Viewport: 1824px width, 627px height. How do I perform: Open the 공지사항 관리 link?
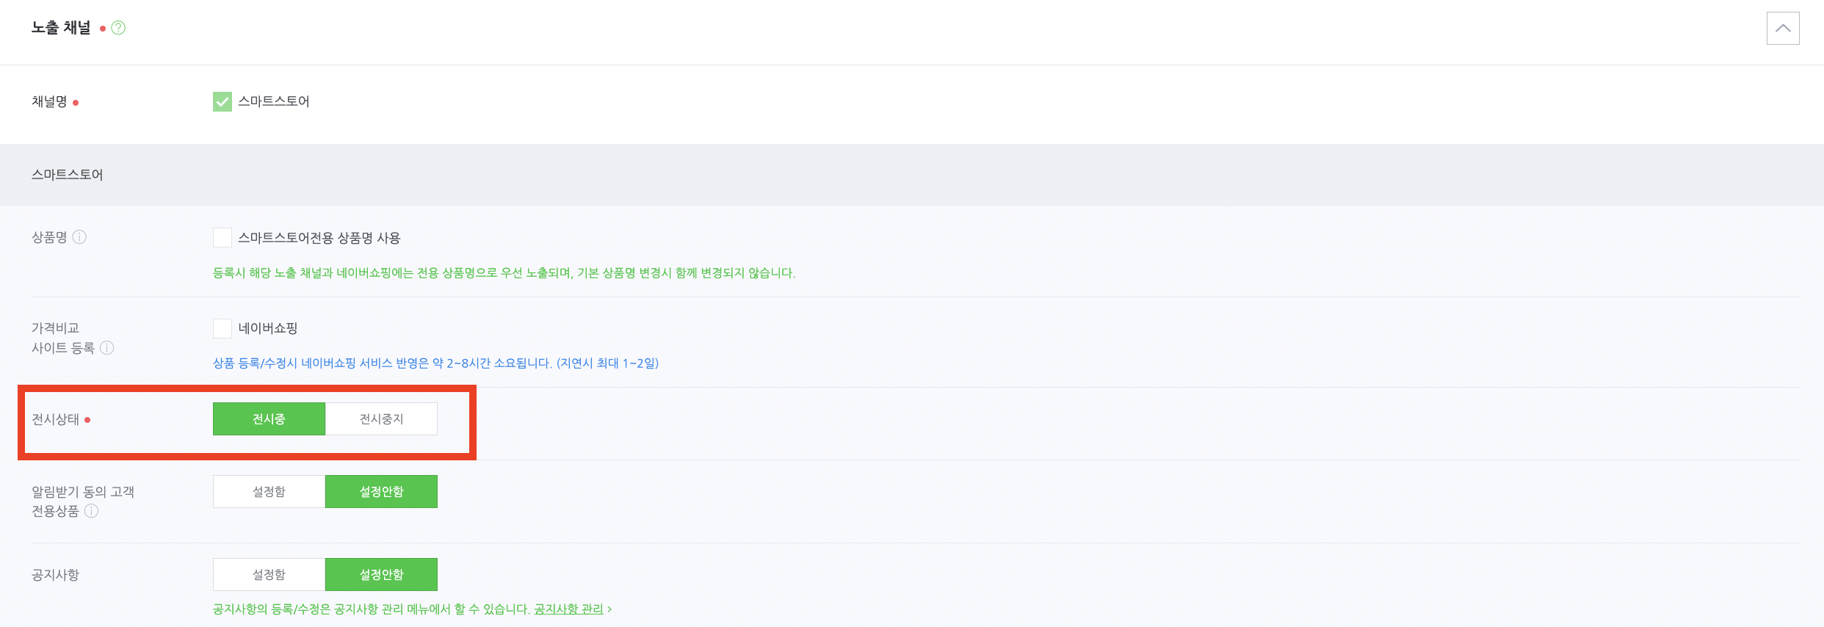coord(568,609)
